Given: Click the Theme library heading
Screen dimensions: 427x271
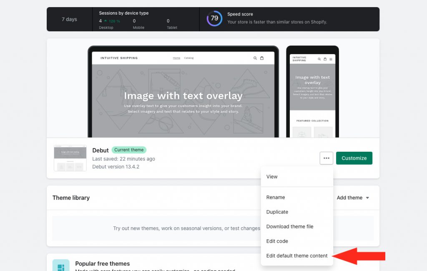Looking at the screenshot, I should [x=71, y=198].
